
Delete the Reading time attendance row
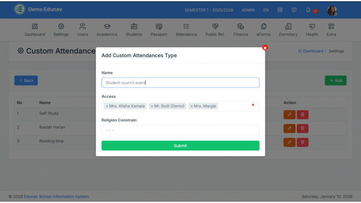(302, 142)
